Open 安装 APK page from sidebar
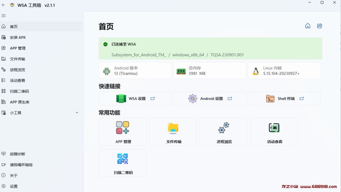The image size is (341, 192). (x=41, y=37)
